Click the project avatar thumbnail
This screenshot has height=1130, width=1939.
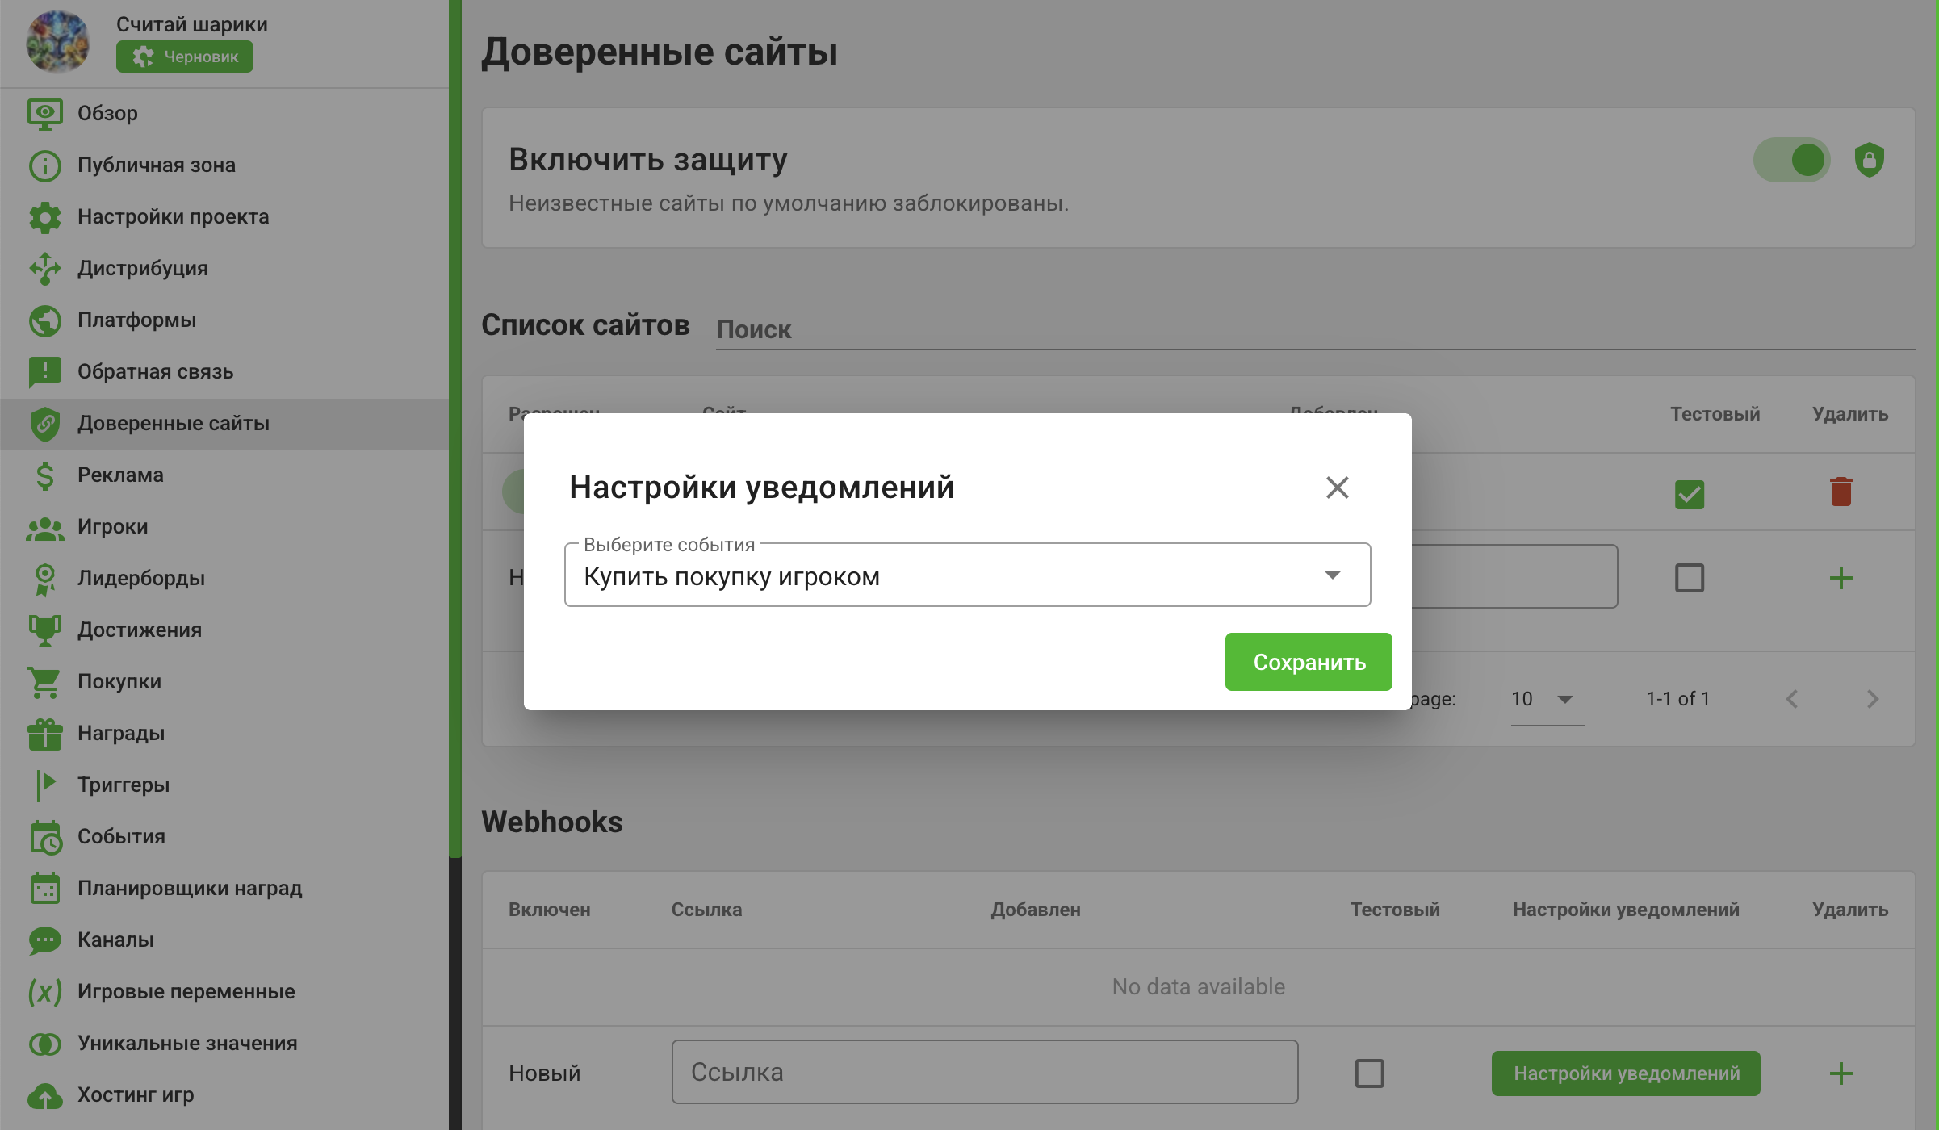click(57, 40)
